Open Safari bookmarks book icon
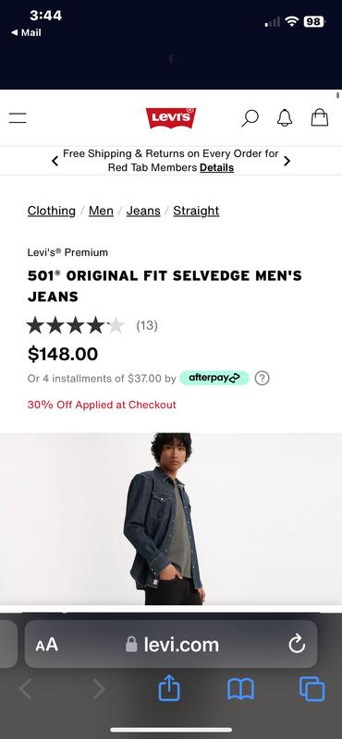Image resolution: width=342 pixels, height=739 pixels. pyautogui.click(x=240, y=689)
